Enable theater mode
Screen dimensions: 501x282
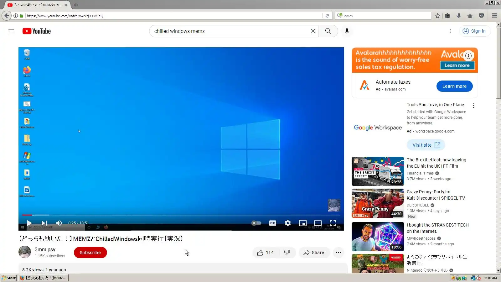pyautogui.click(x=318, y=223)
